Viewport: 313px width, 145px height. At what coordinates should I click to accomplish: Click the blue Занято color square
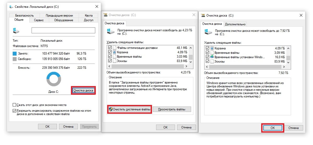pyautogui.click(x=15, y=53)
